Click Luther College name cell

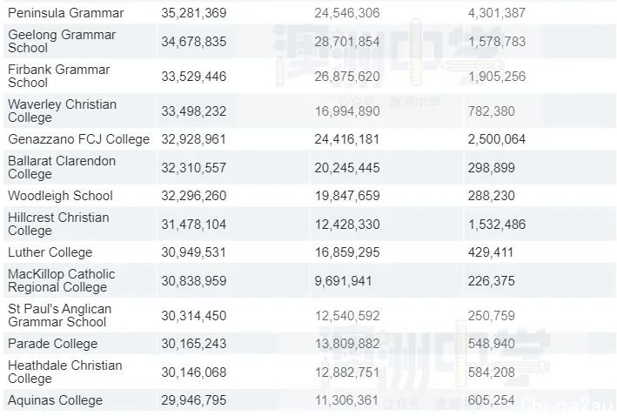coord(50,252)
